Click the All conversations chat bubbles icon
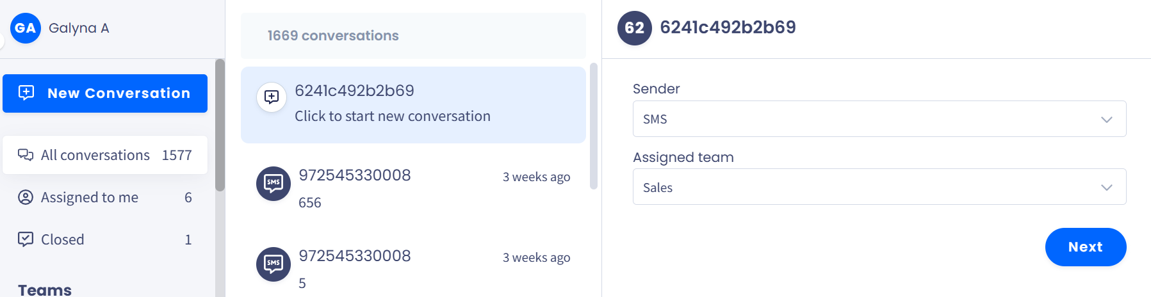The width and height of the screenshot is (1151, 297). (26, 155)
